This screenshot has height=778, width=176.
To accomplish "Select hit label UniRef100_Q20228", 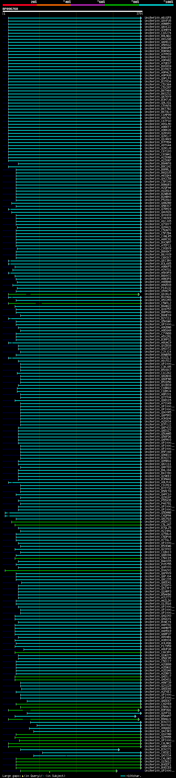I will click(158, 686).
